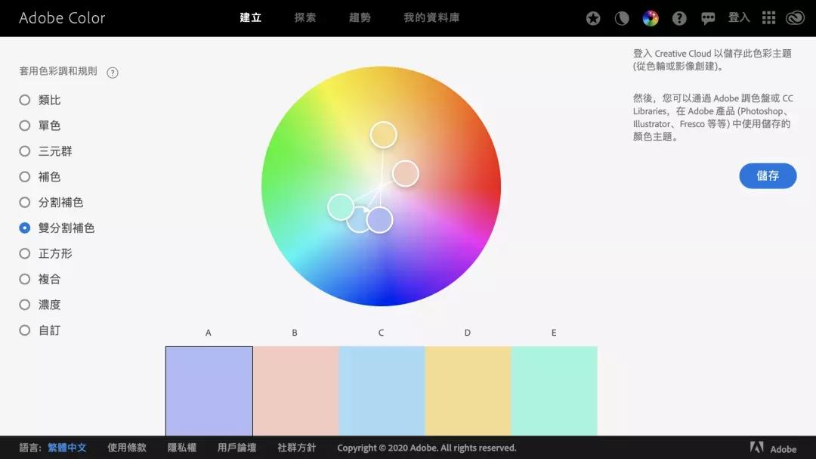Image resolution: width=816 pixels, height=459 pixels.
Task: Select the mint green swatch E
Action: point(555,391)
